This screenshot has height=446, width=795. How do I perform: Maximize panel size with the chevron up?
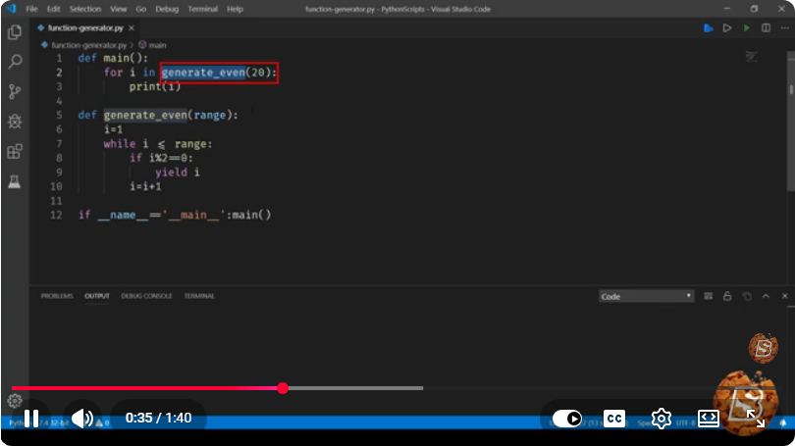766,296
